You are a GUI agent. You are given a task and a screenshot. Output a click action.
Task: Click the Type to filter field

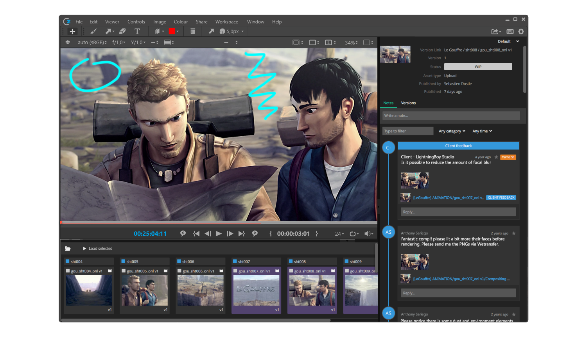tap(407, 131)
